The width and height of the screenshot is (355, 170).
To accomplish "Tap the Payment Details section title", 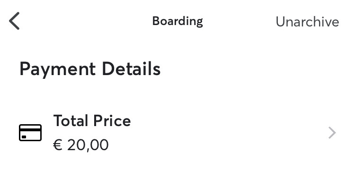I will click(x=90, y=69).
